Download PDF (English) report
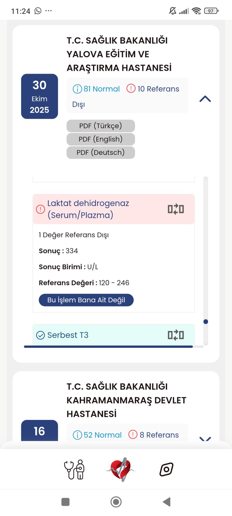The image size is (232, 516). (x=101, y=139)
